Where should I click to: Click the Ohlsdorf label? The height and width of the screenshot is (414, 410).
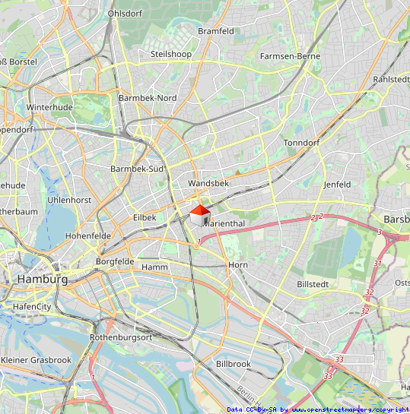coord(125,14)
